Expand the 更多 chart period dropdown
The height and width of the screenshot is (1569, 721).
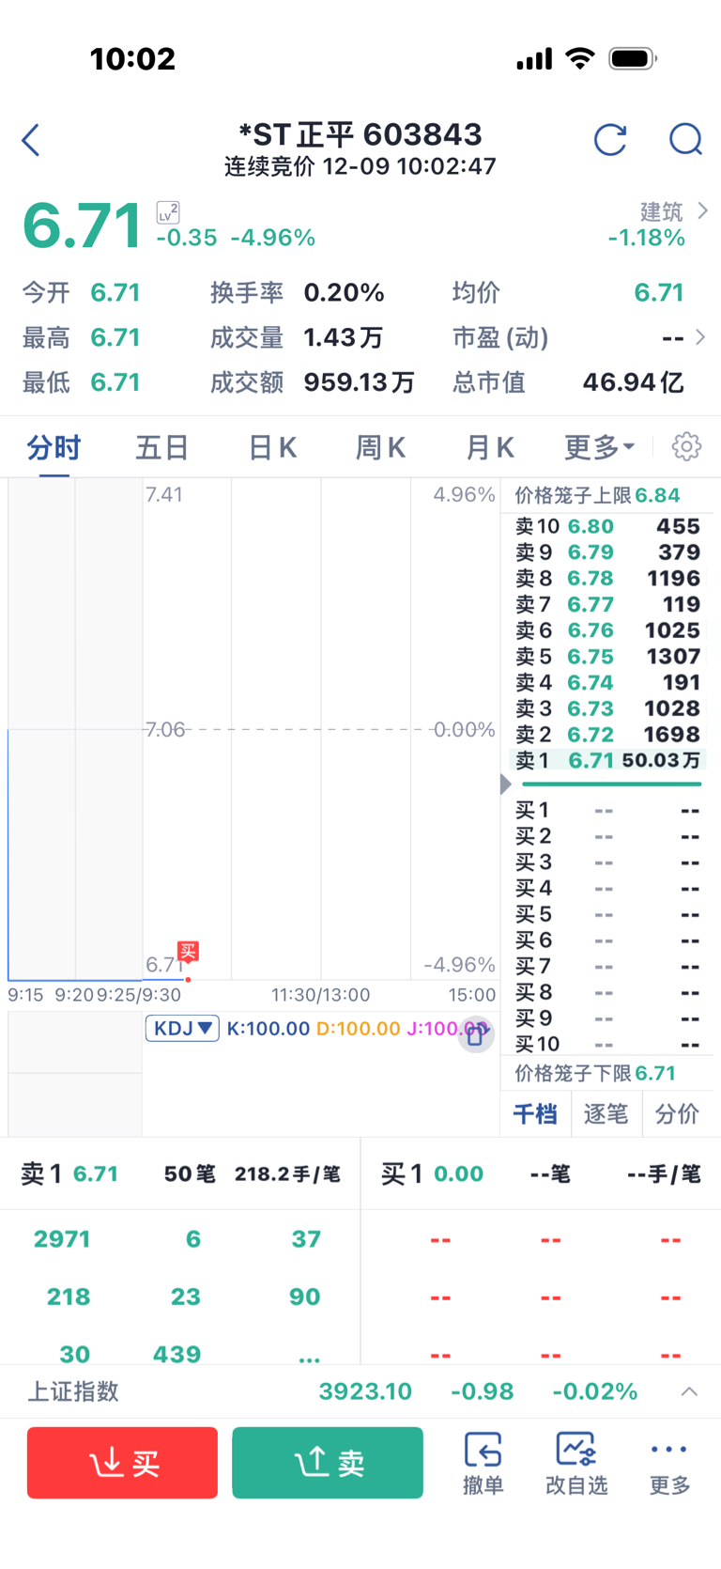[599, 447]
